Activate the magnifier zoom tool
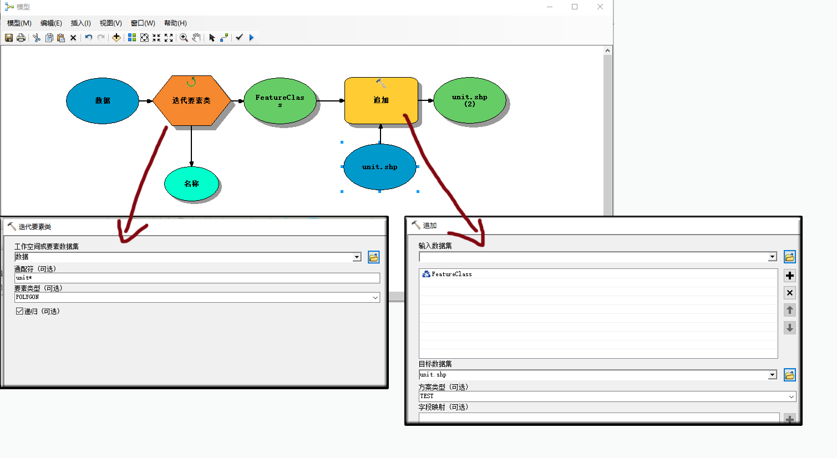This screenshot has height=458, width=837. pos(184,38)
